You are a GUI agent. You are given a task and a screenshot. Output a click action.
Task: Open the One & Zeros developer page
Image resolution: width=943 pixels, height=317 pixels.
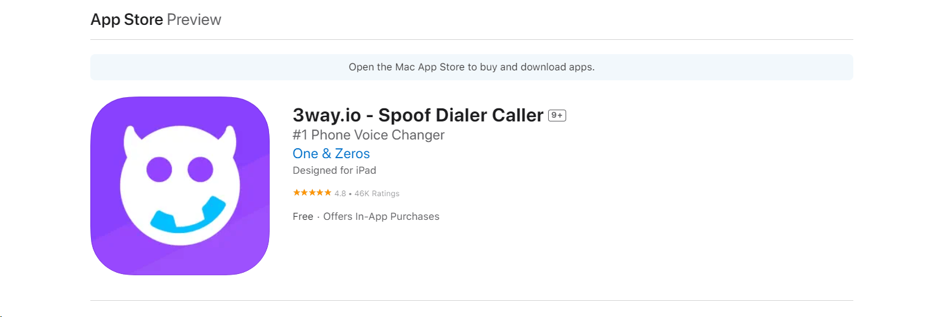tap(331, 153)
